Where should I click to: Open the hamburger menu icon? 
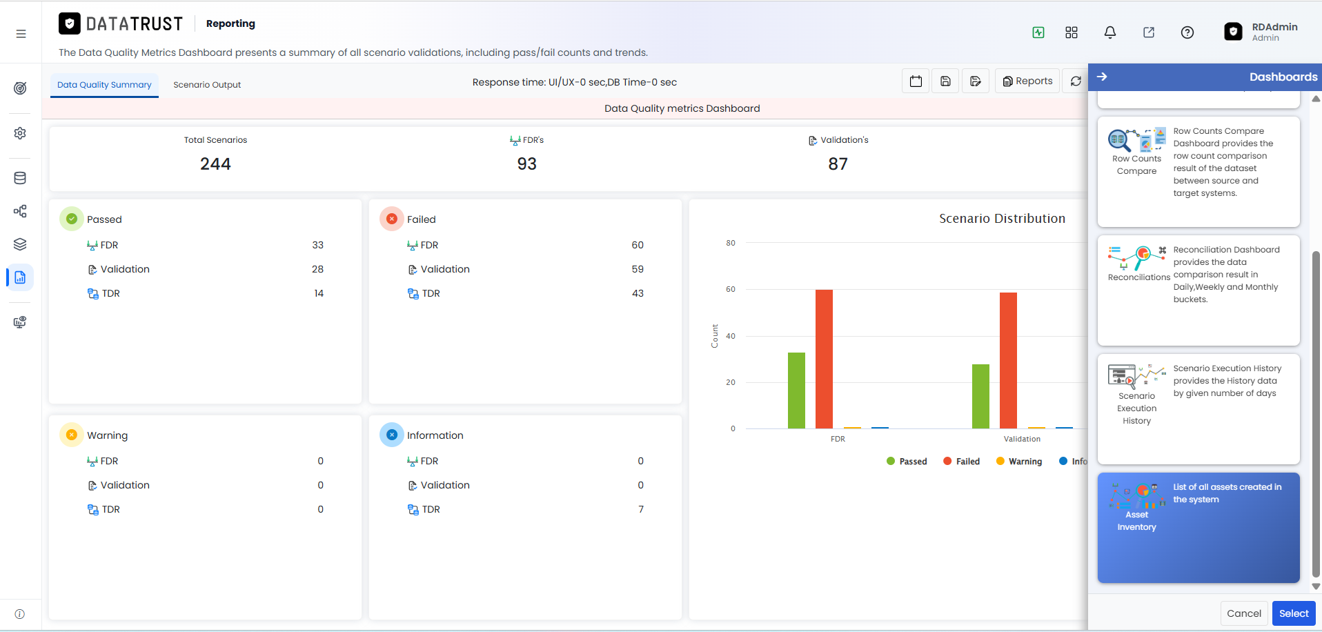[21, 33]
